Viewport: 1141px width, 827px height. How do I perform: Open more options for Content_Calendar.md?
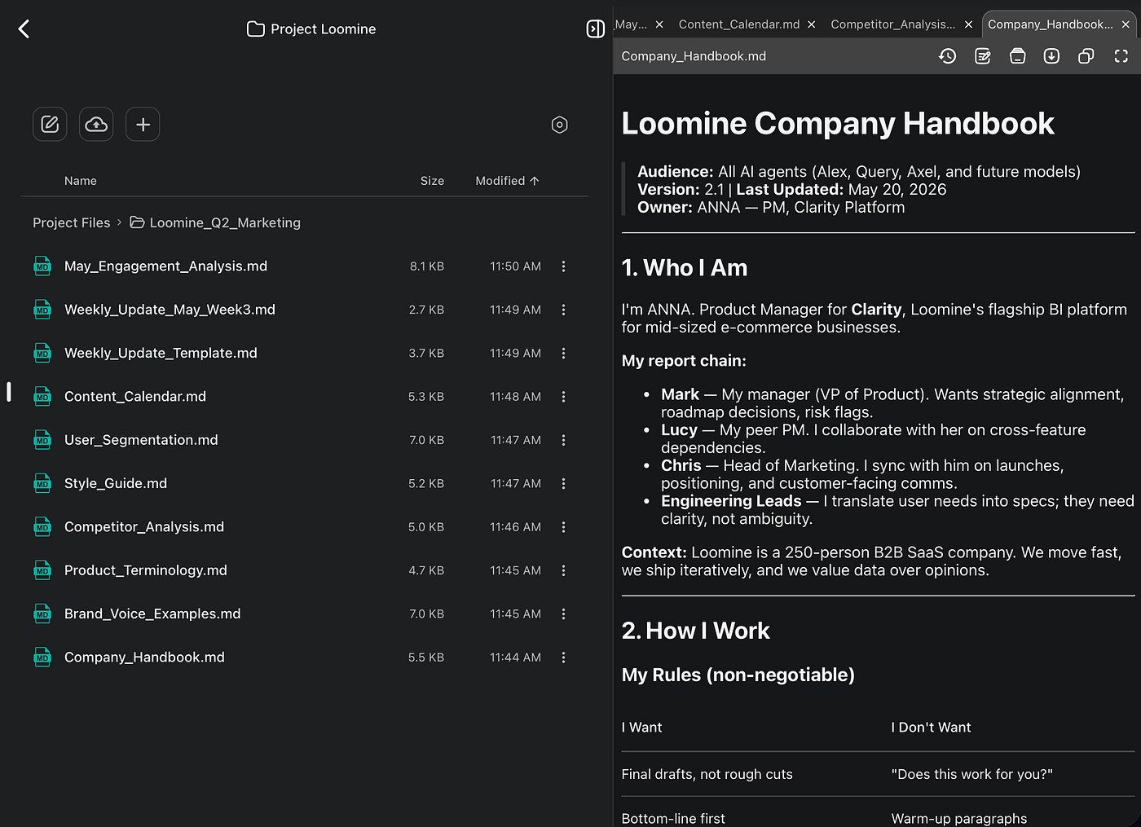click(x=563, y=397)
